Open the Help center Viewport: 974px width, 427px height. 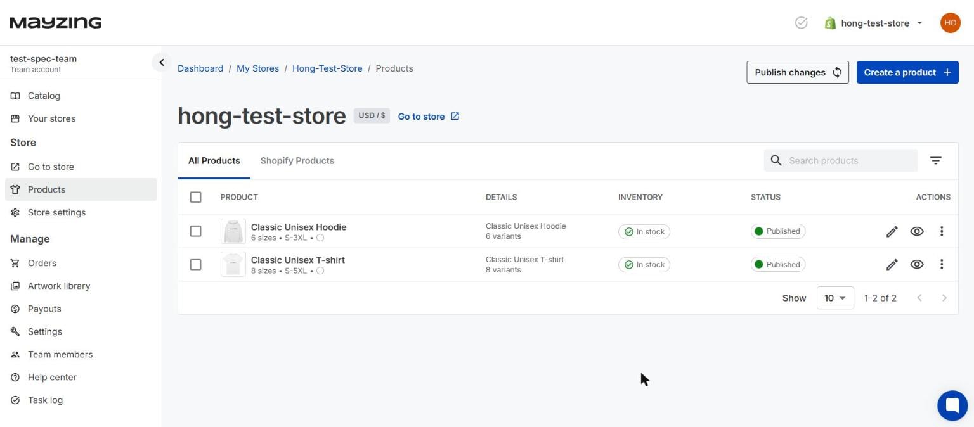click(81, 377)
